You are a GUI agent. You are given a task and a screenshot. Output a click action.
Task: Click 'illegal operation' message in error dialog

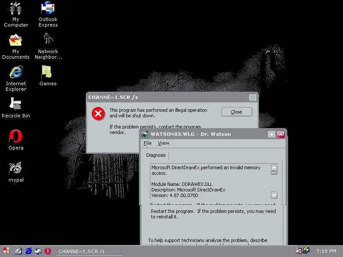(x=158, y=113)
